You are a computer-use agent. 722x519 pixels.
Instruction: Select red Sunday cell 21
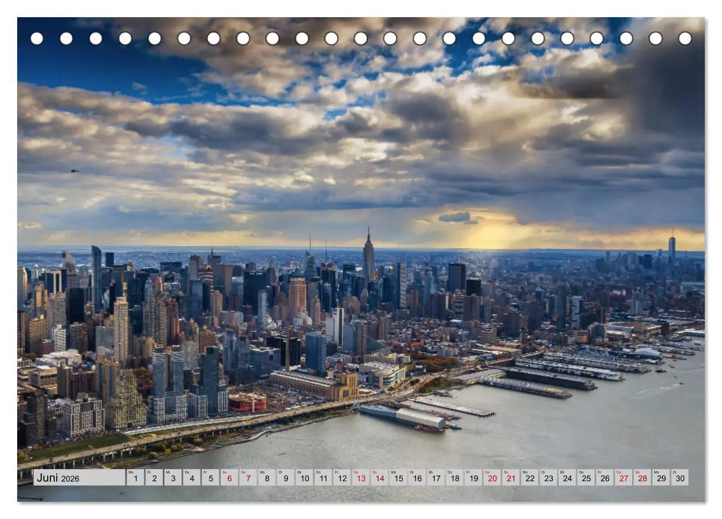pyautogui.click(x=511, y=478)
